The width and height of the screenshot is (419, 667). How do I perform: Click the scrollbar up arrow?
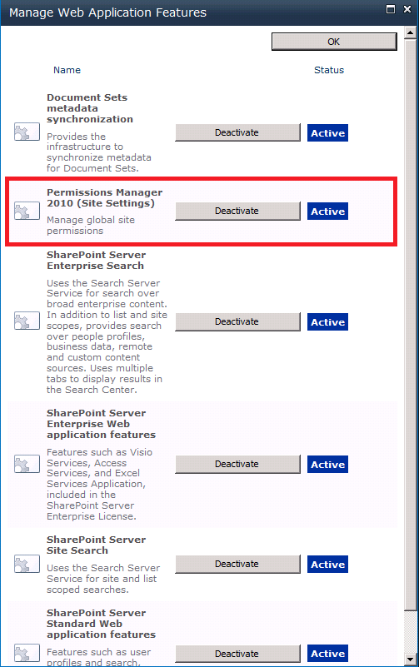(410, 32)
